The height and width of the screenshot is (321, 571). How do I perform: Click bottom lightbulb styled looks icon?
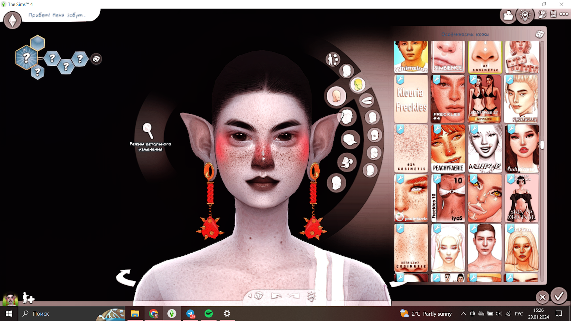pyautogui.click(x=311, y=296)
